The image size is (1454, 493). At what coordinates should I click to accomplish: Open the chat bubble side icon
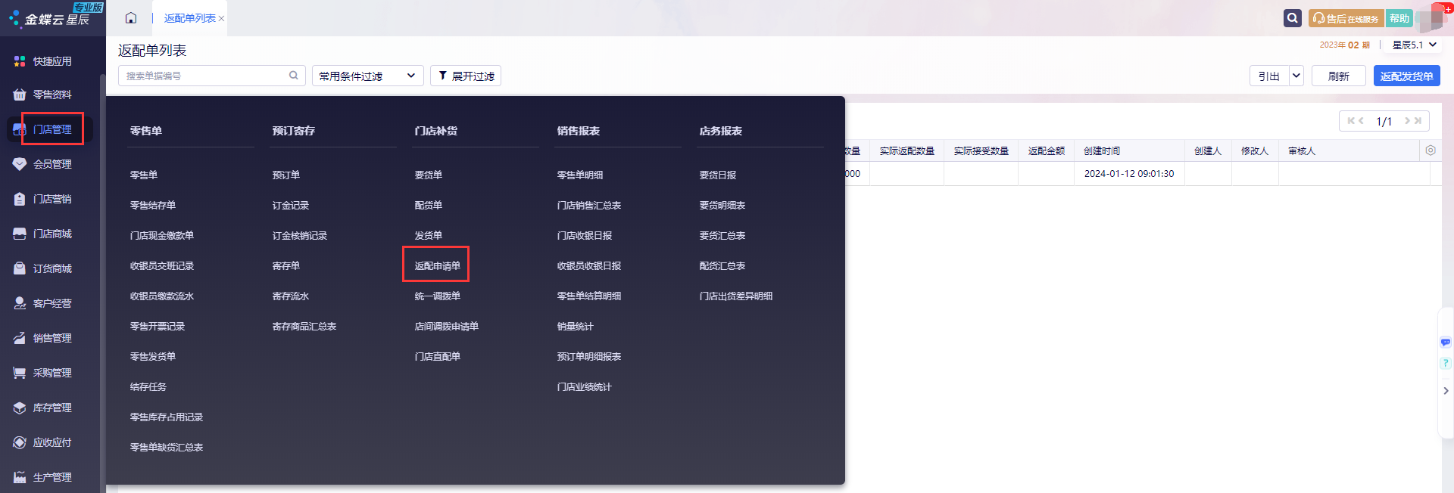tap(1445, 343)
